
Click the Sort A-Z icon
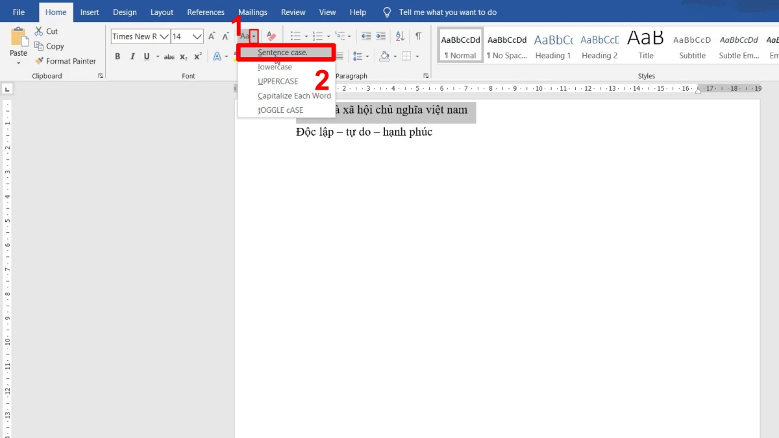click(401, 36)
